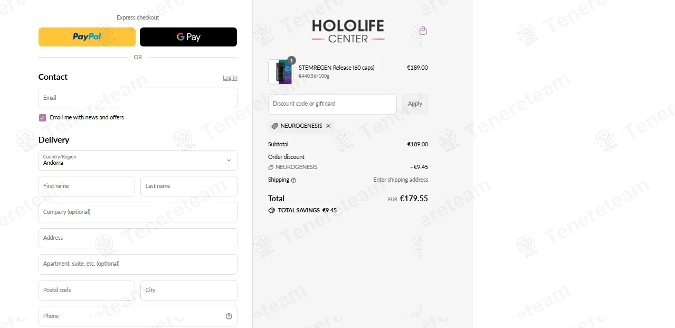The width and height of the screenshot is (675, 328).
Task: Click into the Postal code field
Action: 87,290
